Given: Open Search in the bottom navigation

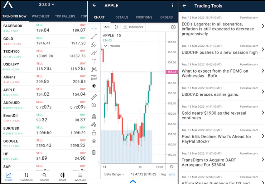Looking at the screenshot, I should point(44,177).
